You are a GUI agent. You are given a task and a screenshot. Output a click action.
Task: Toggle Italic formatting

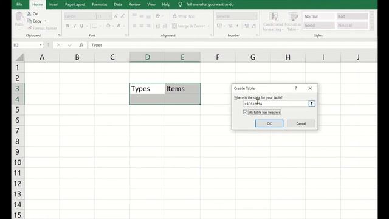tap(75, 26)
